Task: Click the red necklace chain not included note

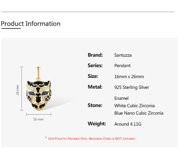Action: point(92,139)
